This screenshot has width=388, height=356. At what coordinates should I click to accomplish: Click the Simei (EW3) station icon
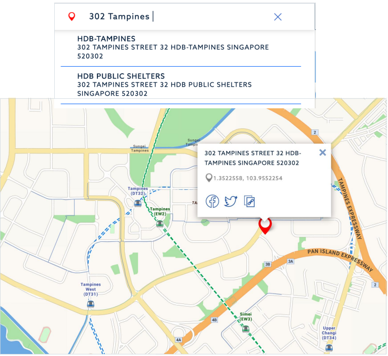click(x=245, y=329)
